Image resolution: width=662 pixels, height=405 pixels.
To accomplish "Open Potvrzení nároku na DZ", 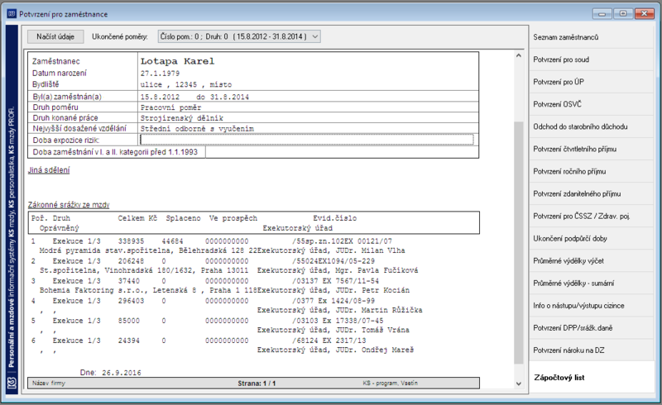I will (591, 350).
